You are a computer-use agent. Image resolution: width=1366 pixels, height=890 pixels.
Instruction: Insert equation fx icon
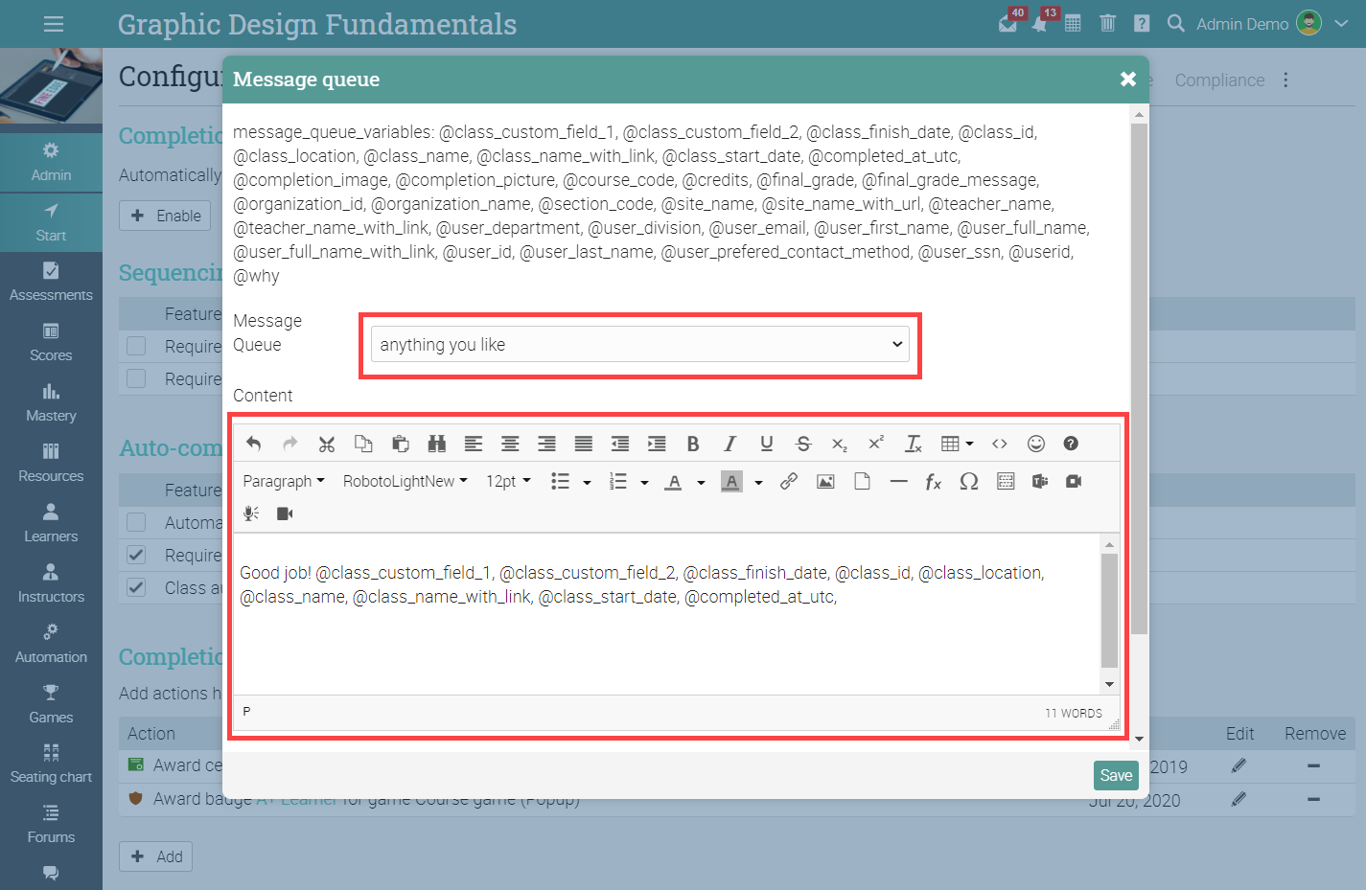point(934,481)
